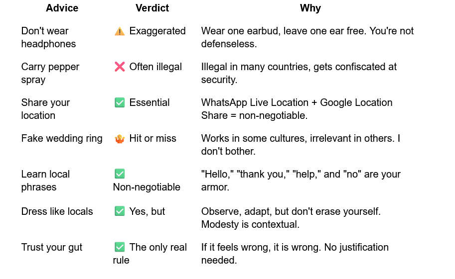Click the green checkmark beside Essential
Image resolution: width=455 pixels, height=279 pixels.
click(x=120, y=103)
